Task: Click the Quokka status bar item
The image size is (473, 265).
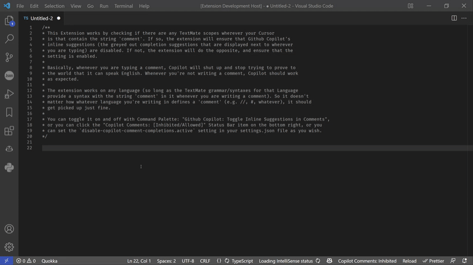Action: pos(49,260)
